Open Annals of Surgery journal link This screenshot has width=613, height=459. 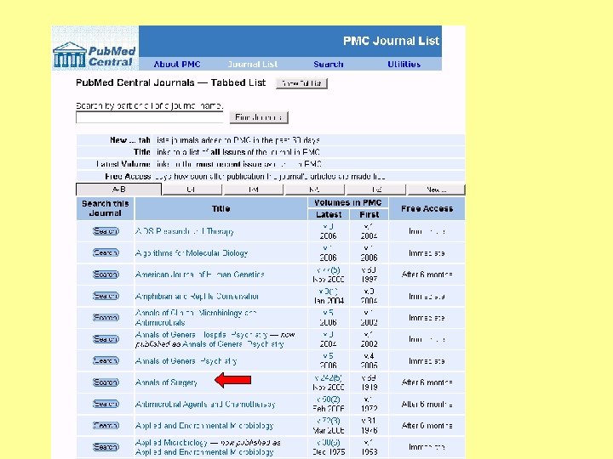click(x=166, y=382)
